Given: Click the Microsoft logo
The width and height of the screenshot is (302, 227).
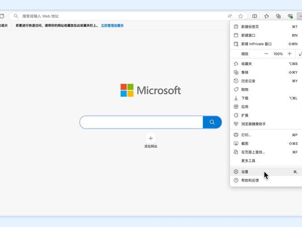Looking at the screenshot, I should pyautogui.click(x=151, y=90).
